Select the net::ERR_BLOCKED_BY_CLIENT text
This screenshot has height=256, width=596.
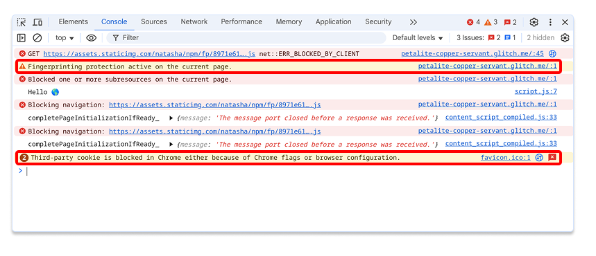click(309, 54)
